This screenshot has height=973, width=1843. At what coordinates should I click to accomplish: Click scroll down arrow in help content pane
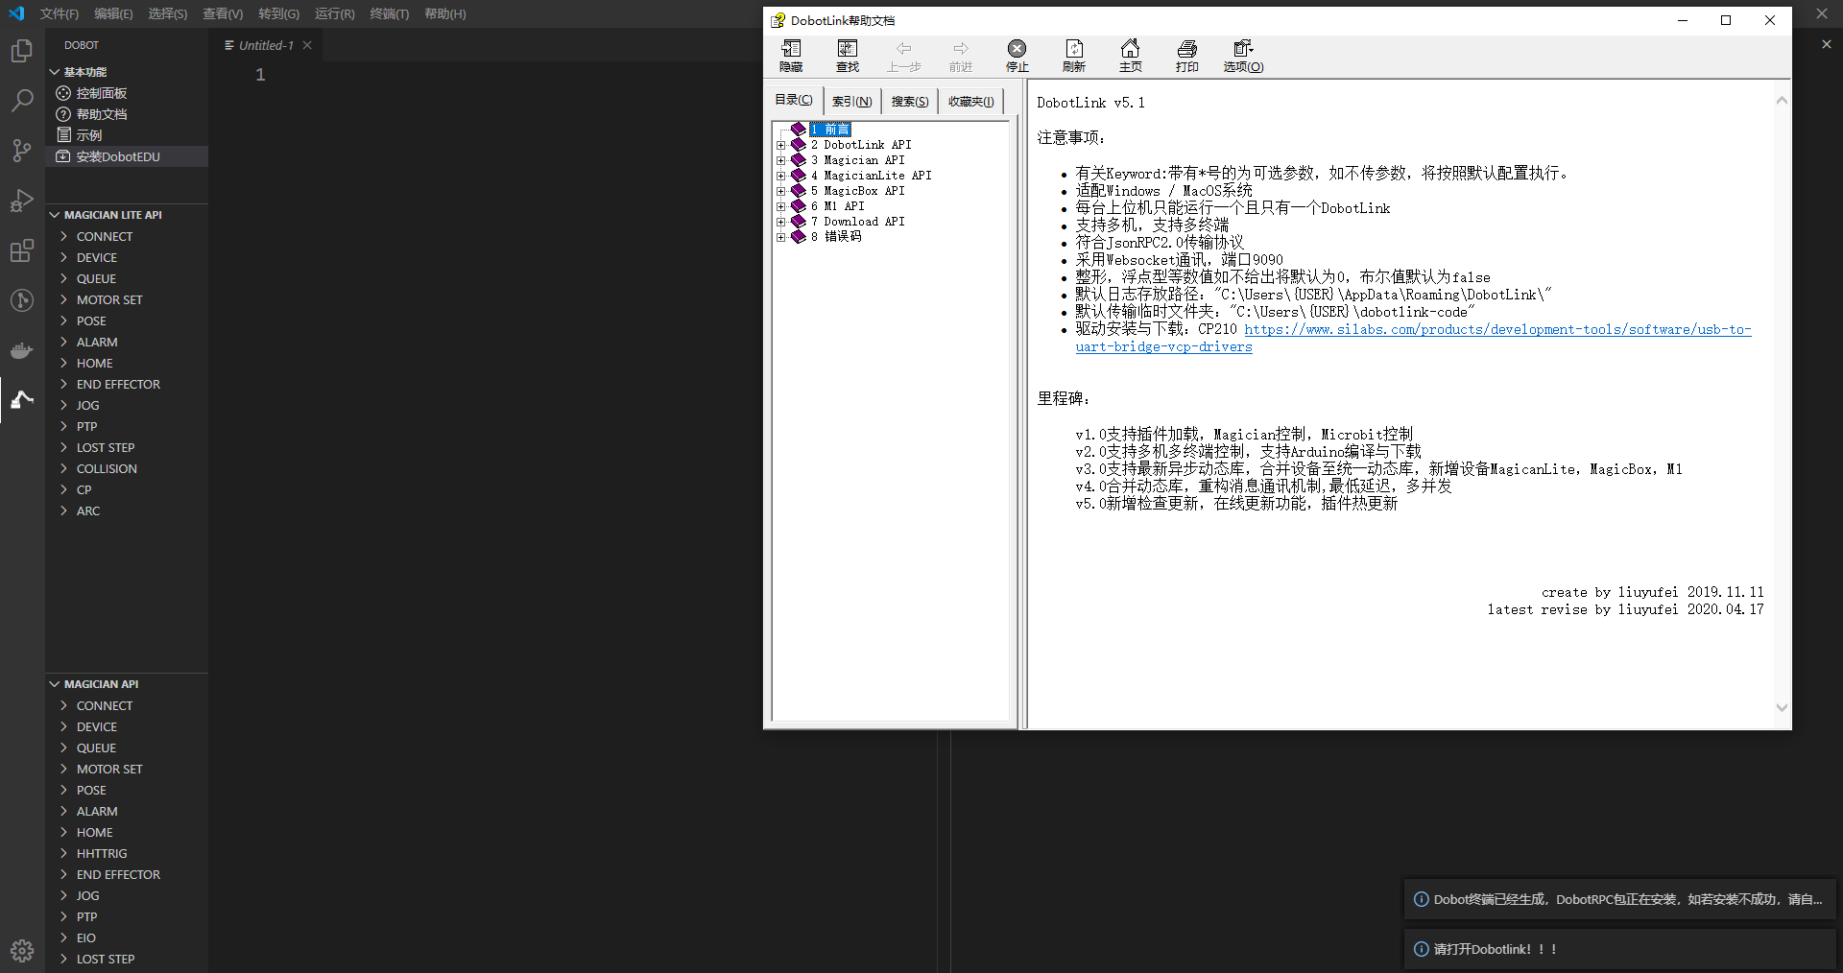tap(1782, 707)
